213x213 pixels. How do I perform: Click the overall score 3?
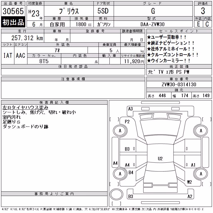203,11
